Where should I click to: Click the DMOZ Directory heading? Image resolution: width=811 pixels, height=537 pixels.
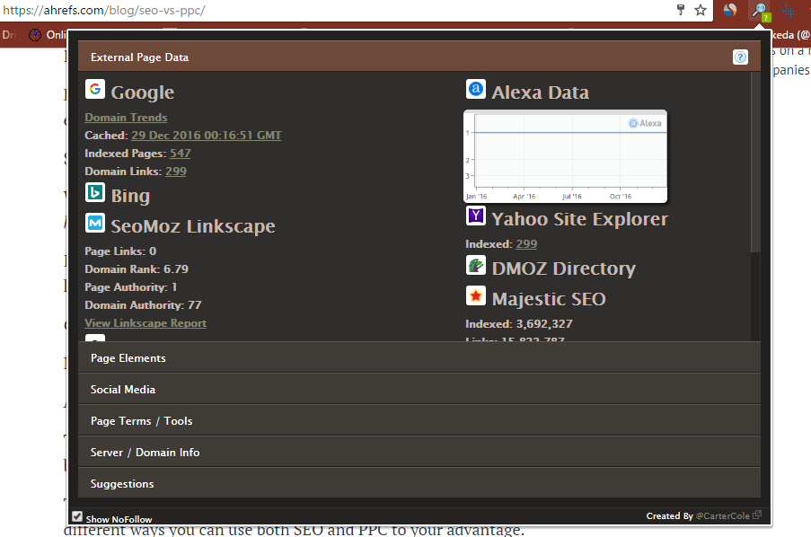point(564,268)
